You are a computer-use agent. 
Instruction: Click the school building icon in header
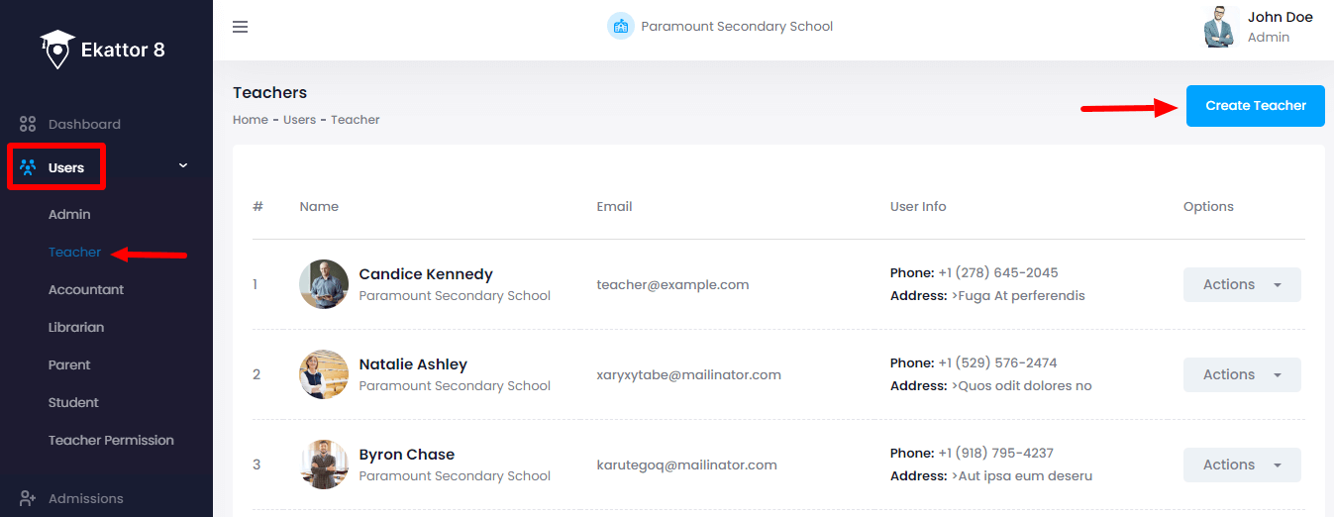coord(621,27)
